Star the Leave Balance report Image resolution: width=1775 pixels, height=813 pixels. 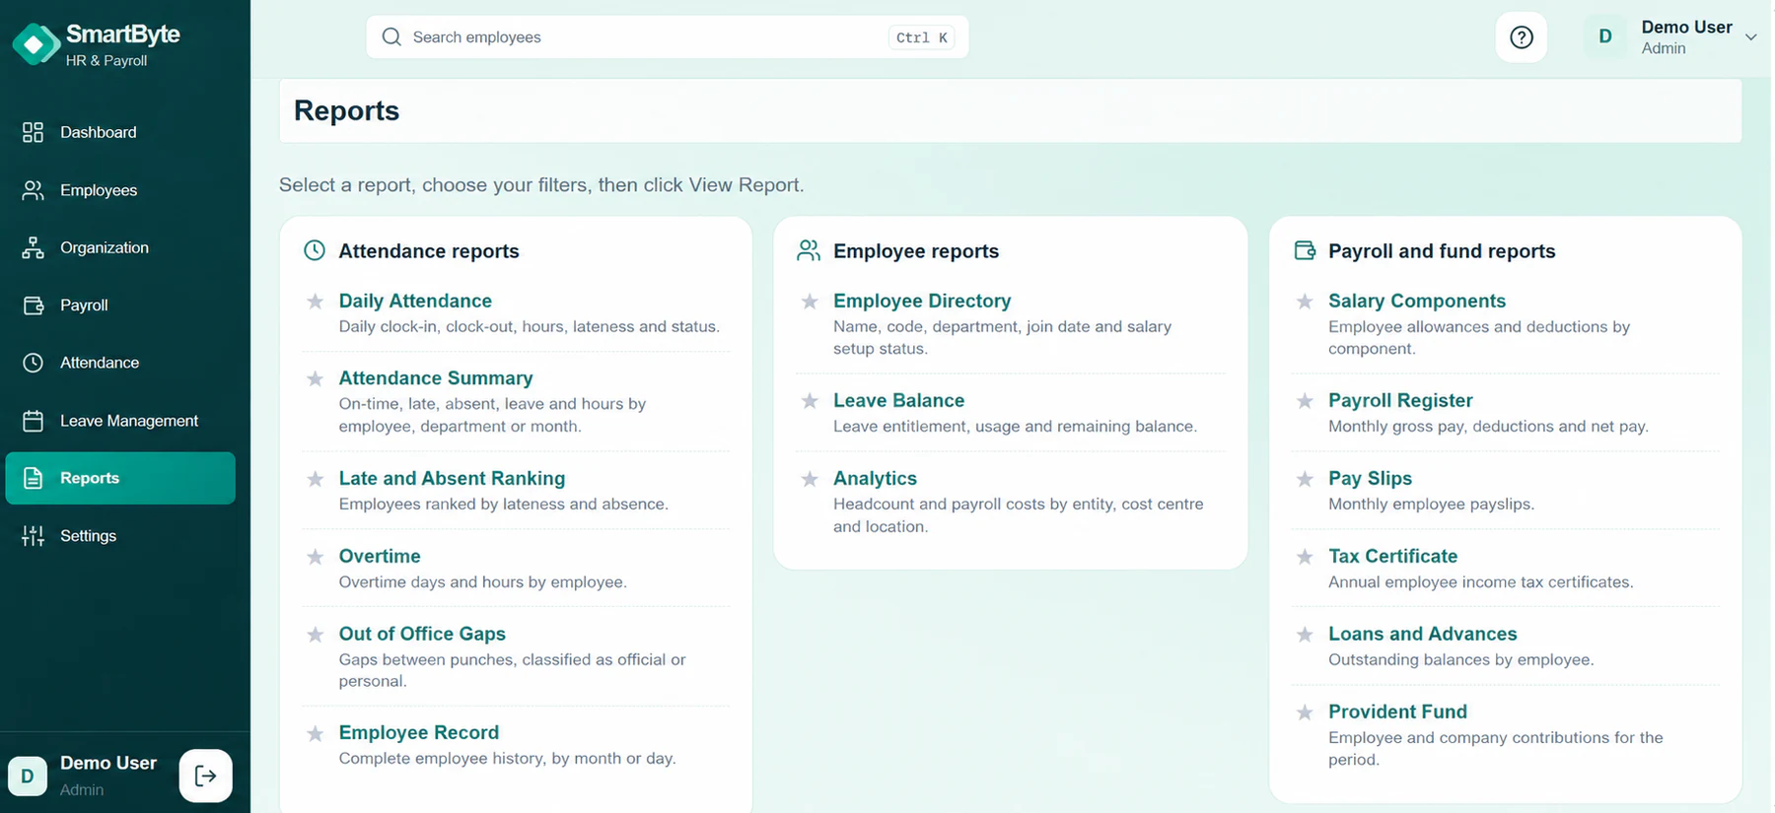[810, 401]
